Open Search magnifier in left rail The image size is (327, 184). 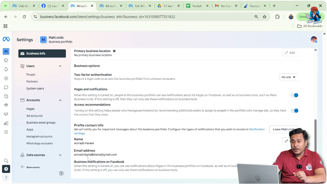tap(6, 161)
